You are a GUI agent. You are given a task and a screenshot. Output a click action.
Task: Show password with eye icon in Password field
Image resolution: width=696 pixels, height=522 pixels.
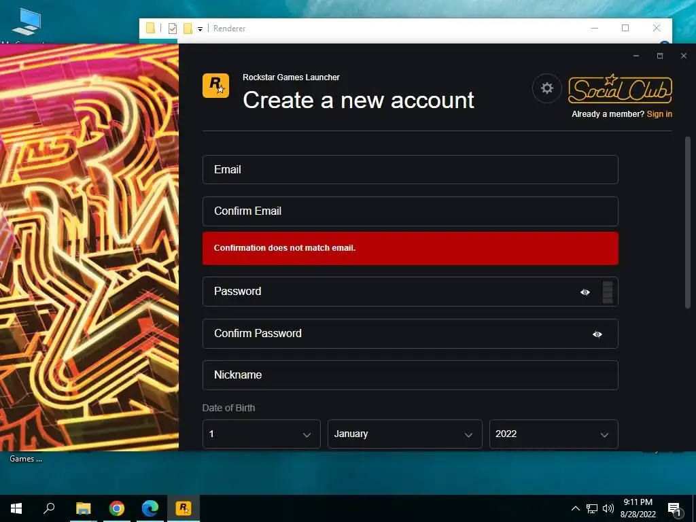[585, 292]
